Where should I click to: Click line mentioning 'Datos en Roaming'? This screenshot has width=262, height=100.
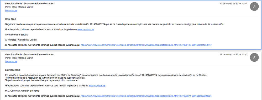point(106,75)
